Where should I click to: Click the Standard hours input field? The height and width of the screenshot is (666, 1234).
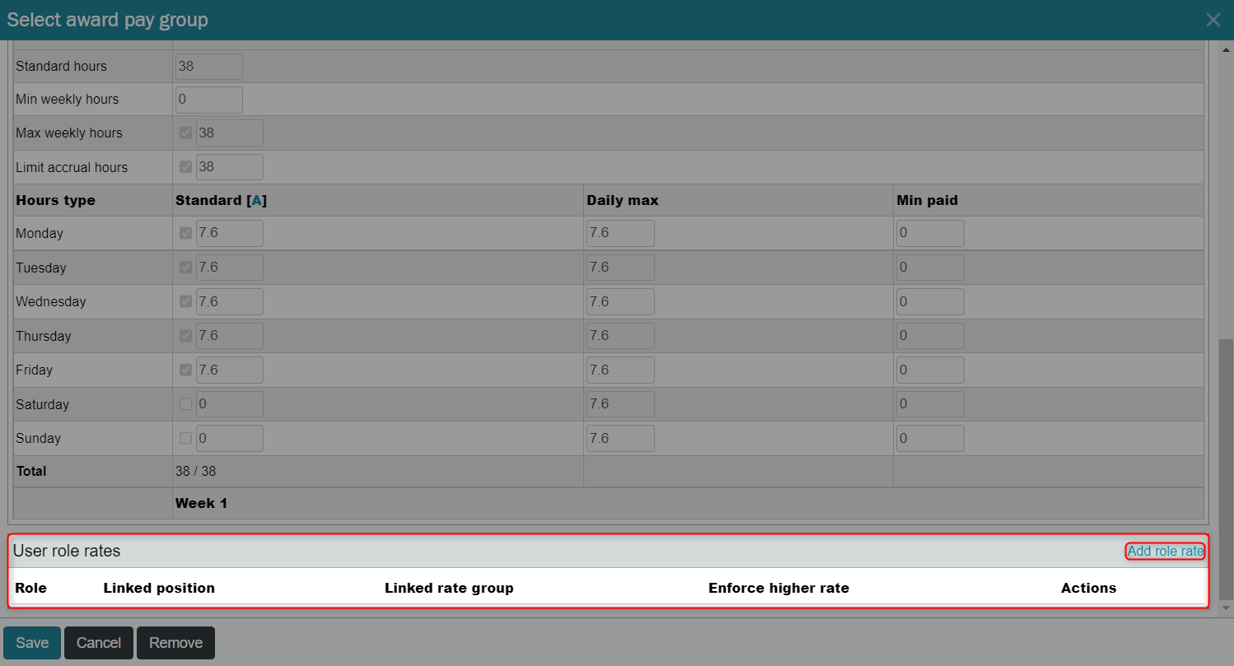click(x=209, y=67)
